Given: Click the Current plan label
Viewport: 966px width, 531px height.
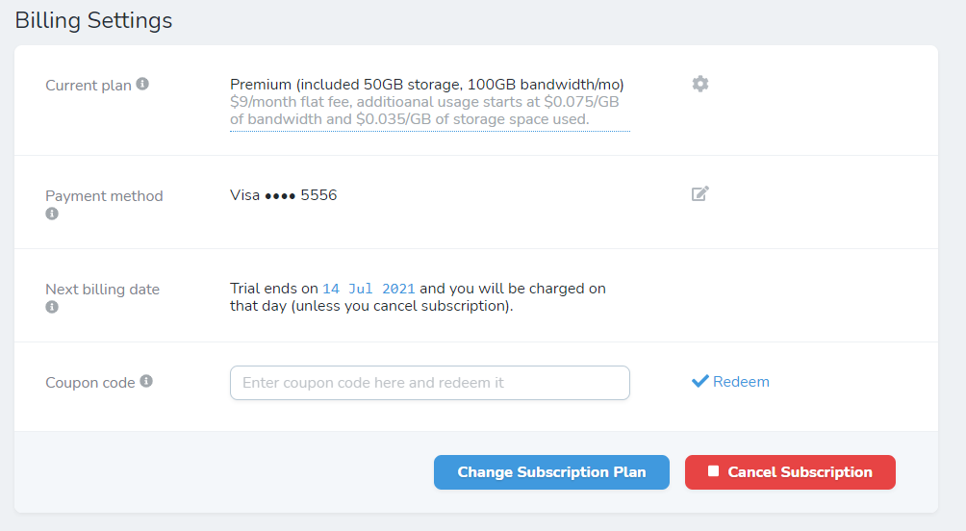Looking at the screenshot, I should pos(89,86).
